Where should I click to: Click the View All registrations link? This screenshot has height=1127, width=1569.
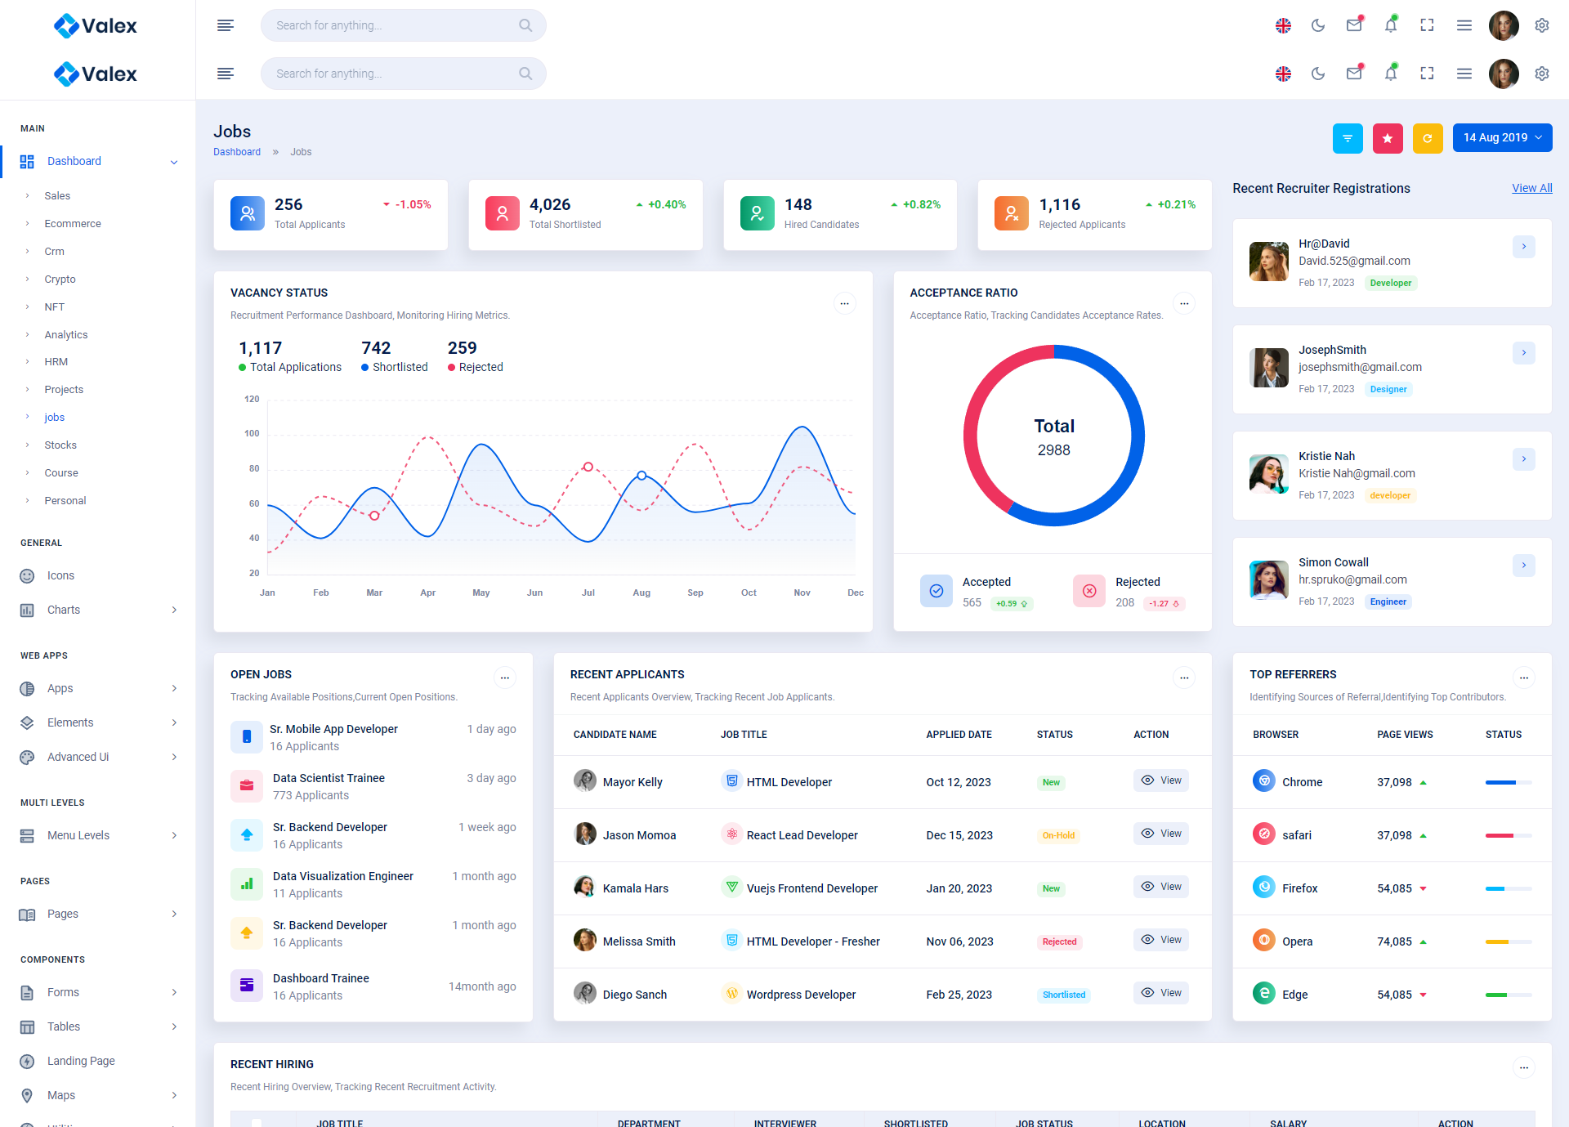[1531, 188]
